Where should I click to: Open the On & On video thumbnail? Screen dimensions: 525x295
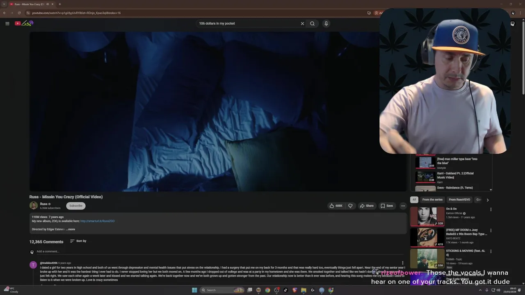tap(427, 216)
